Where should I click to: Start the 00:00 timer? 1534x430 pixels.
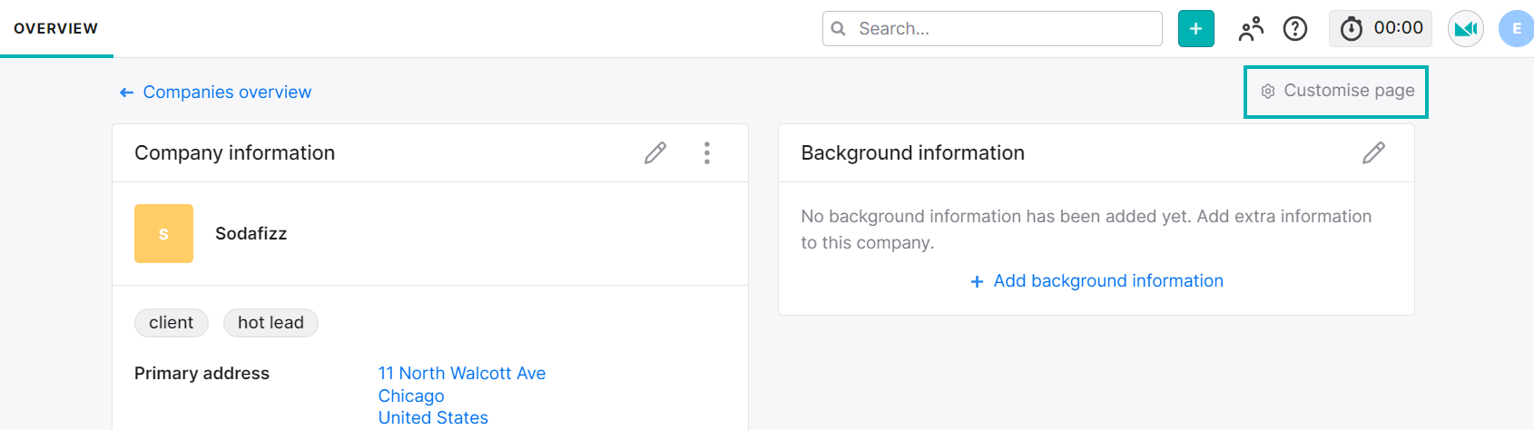point(1380,29)
